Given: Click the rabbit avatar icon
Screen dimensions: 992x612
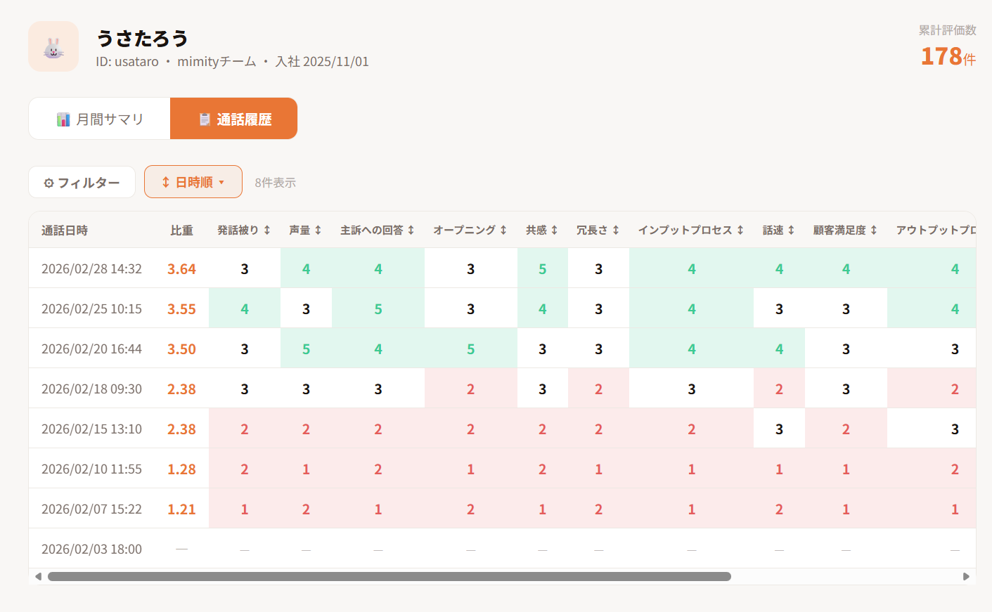Looking at the screenshot, I should [x=53, y=46].
